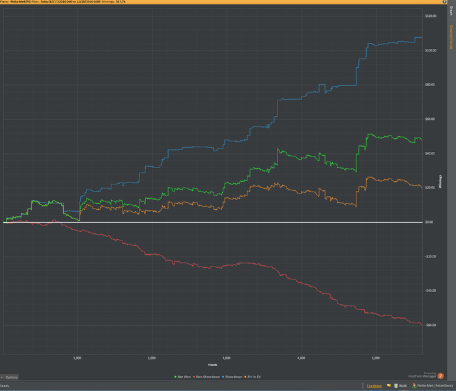Click the -$40.00 axis label
456x391 pixels.
point(431,291)
